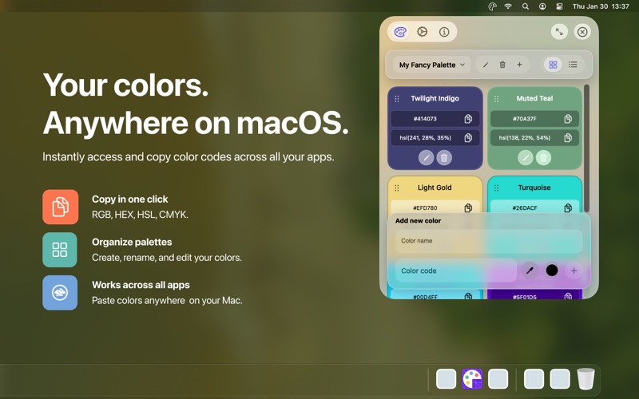Open the user account menu bar icon
Screen dimensions: 639x399
(x=542, y=6)
